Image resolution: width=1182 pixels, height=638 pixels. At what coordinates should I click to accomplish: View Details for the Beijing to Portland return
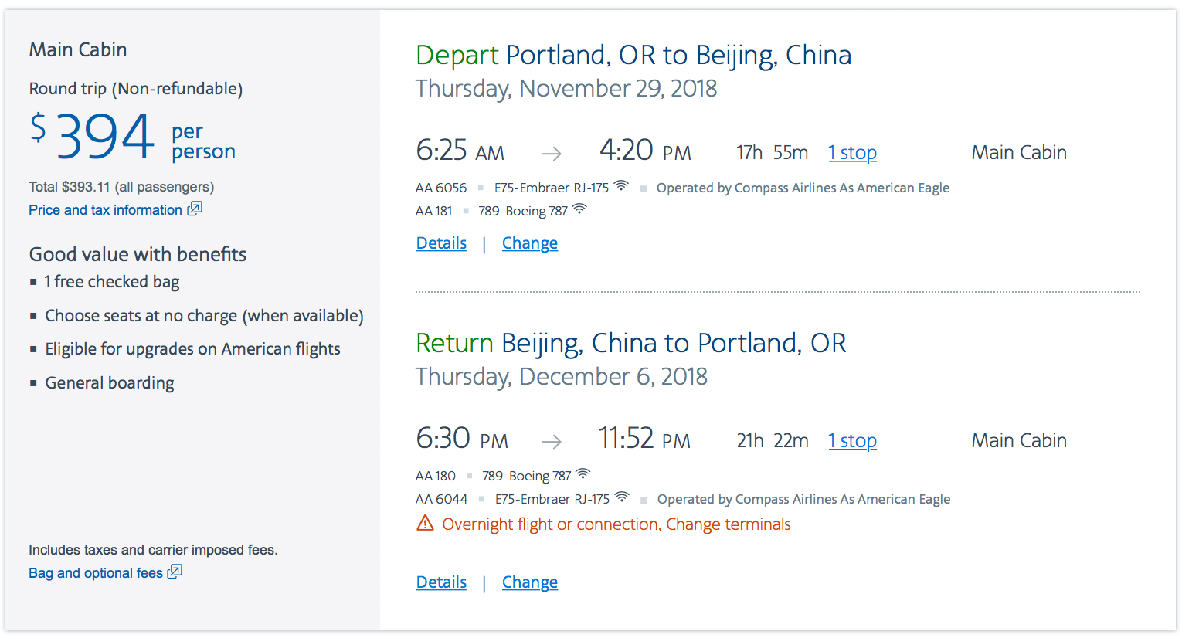tap(441, 582)
